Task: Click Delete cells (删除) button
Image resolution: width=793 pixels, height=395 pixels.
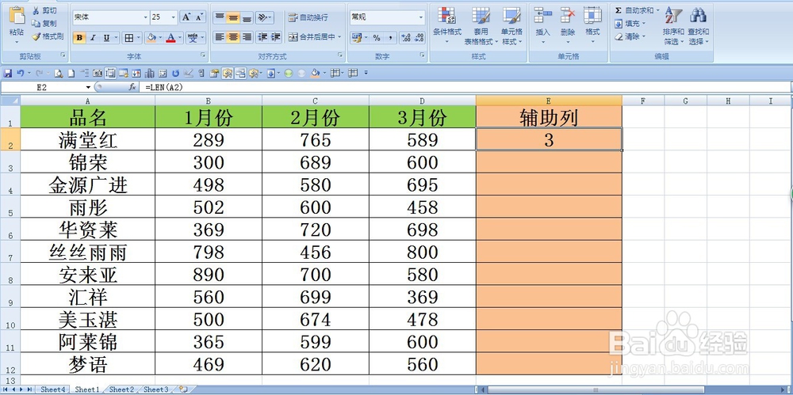Action: click(568, 25)
